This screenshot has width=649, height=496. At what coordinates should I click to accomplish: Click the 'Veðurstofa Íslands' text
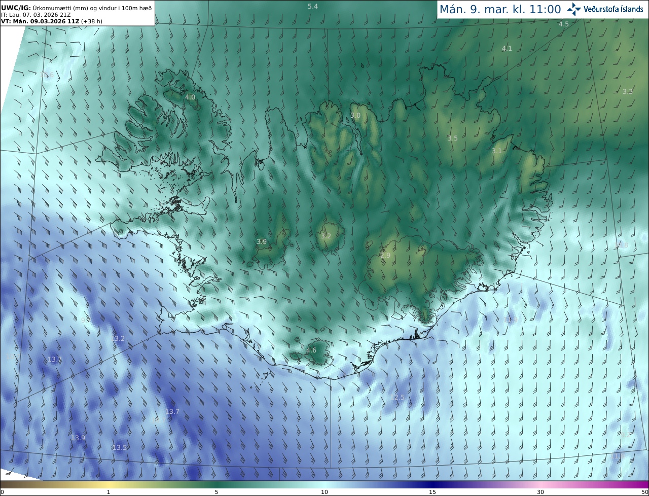pyautogui.click(x=614, y=9)
